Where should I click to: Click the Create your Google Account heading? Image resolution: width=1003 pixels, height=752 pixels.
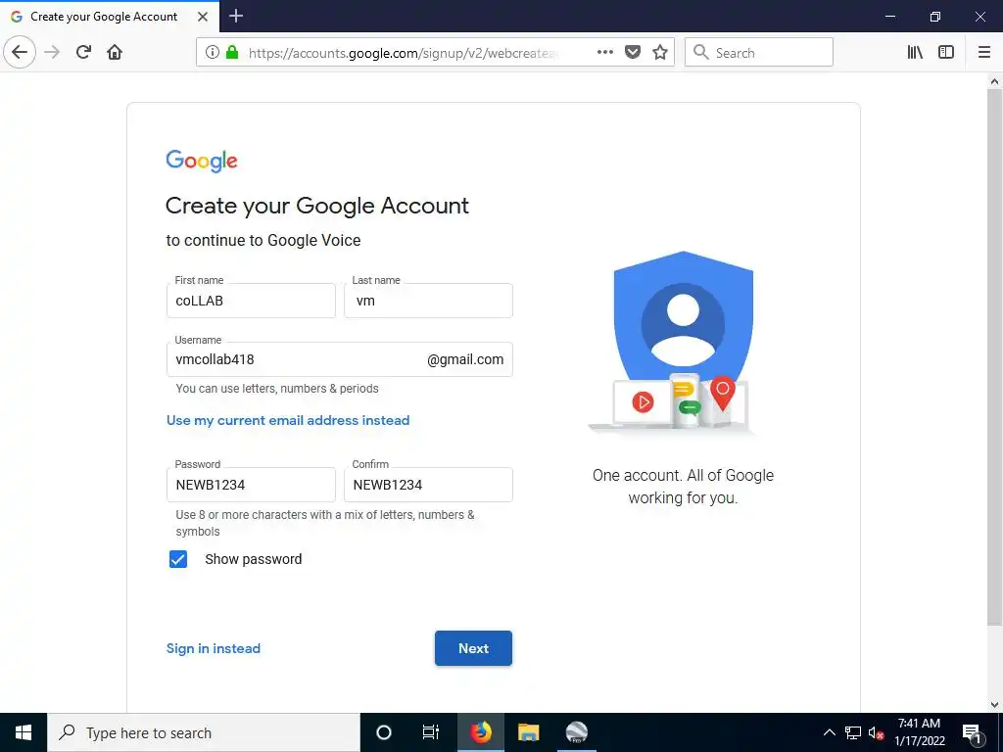point(317,206)
